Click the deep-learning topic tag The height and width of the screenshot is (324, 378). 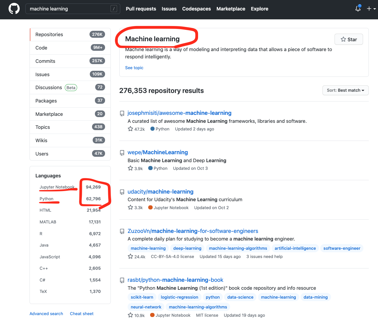187,248
